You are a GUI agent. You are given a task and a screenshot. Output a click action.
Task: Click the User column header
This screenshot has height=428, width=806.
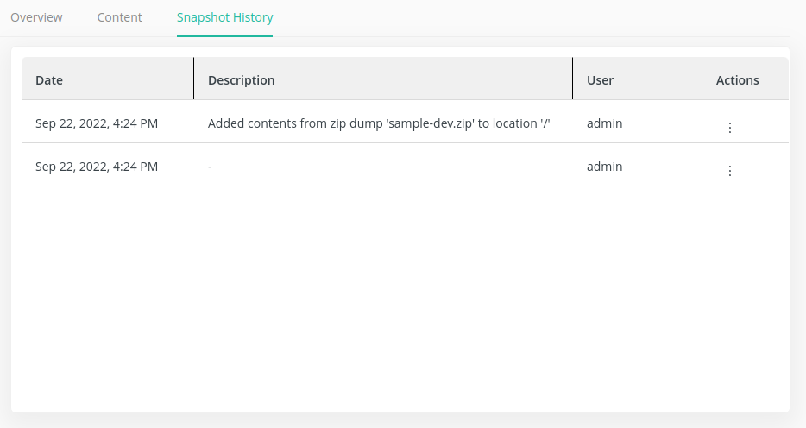point(600,79)
